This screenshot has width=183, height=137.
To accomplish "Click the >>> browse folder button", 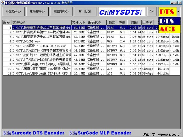I will [x=152, y=12].
